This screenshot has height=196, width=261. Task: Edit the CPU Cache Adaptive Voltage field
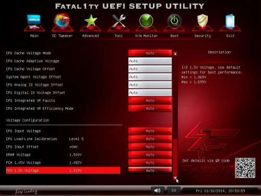click(150, 61)
